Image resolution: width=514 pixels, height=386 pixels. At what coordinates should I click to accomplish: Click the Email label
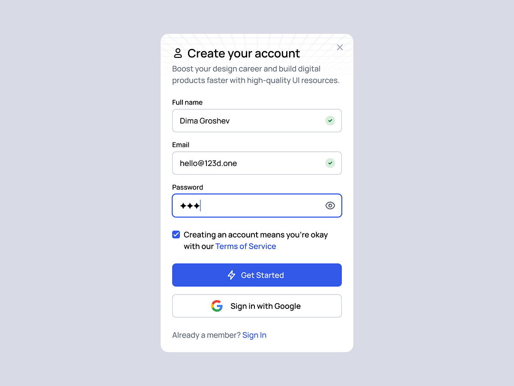[181, 145]
